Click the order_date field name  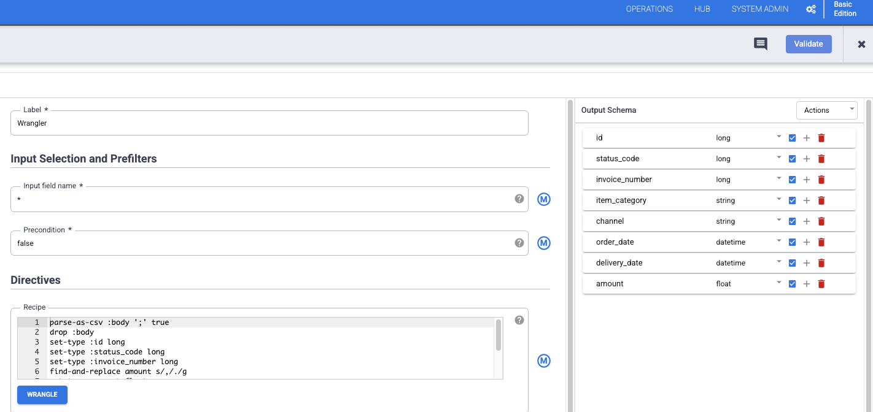pyautogui.click(x=615, y=242)
